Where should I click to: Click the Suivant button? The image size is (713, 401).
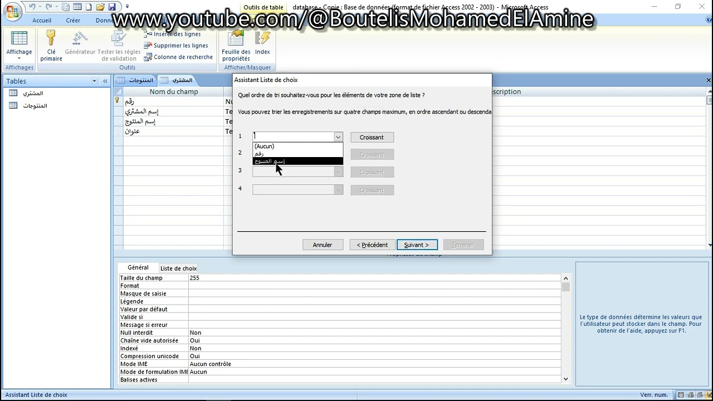click(417, 244)
